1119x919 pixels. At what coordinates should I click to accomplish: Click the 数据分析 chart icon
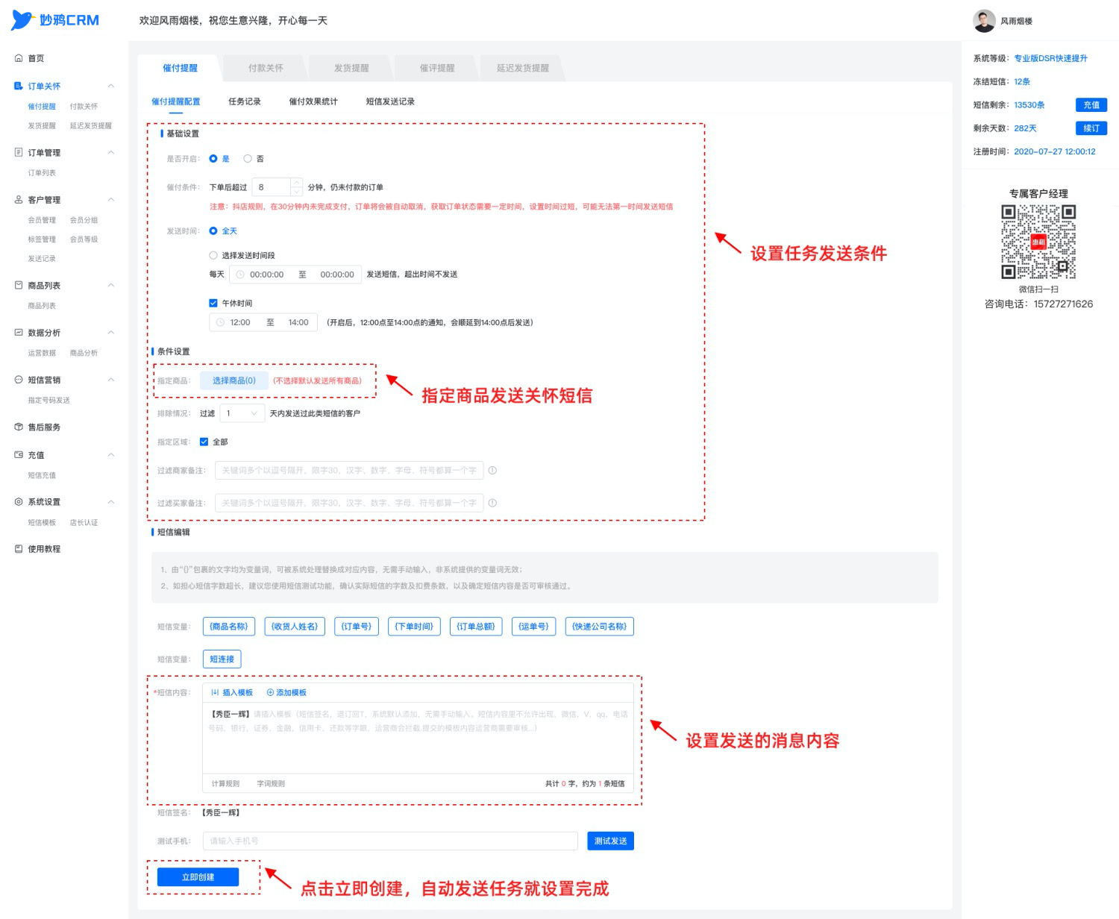pyautogui.click(x=19, y=333)
